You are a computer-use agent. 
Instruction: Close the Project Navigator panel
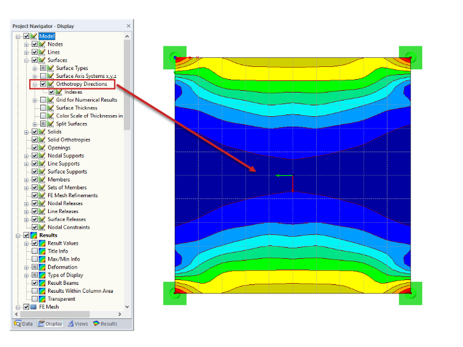(x=129, y=26)
